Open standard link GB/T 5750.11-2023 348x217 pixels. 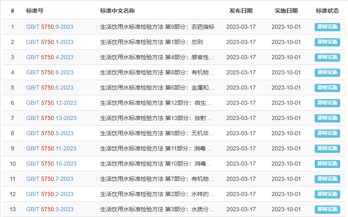pyautogui.click(x=51, y=148)
